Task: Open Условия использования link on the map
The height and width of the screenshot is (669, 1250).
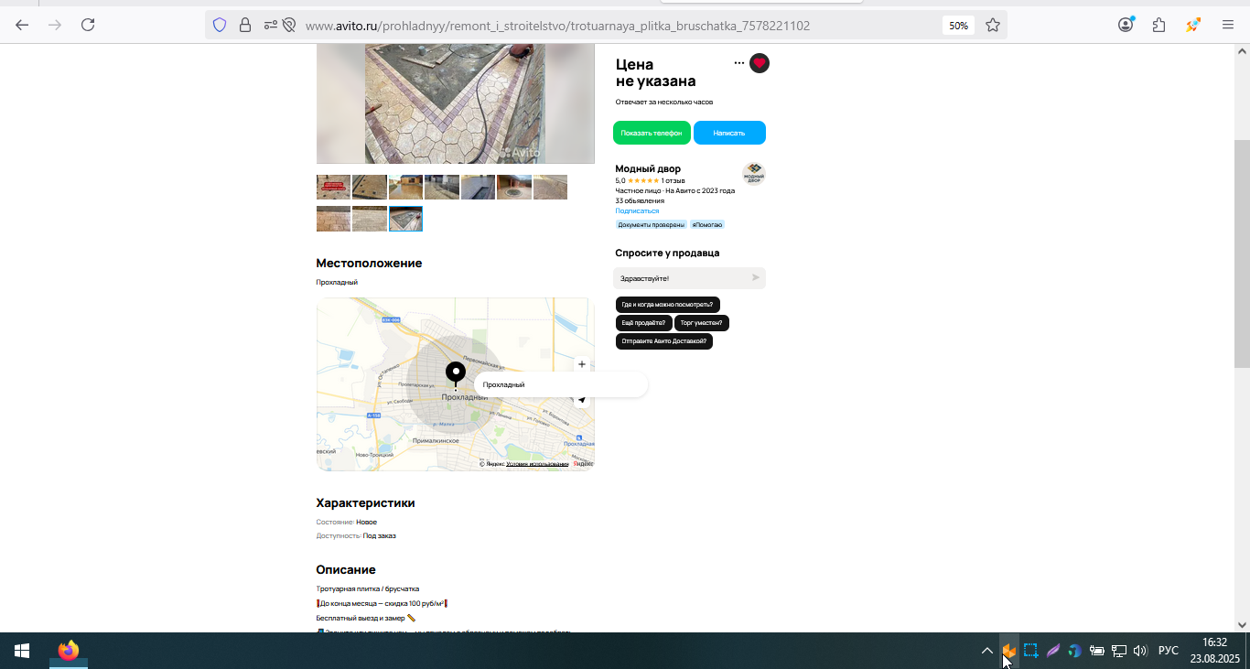Action: click(x=537, y=464)
